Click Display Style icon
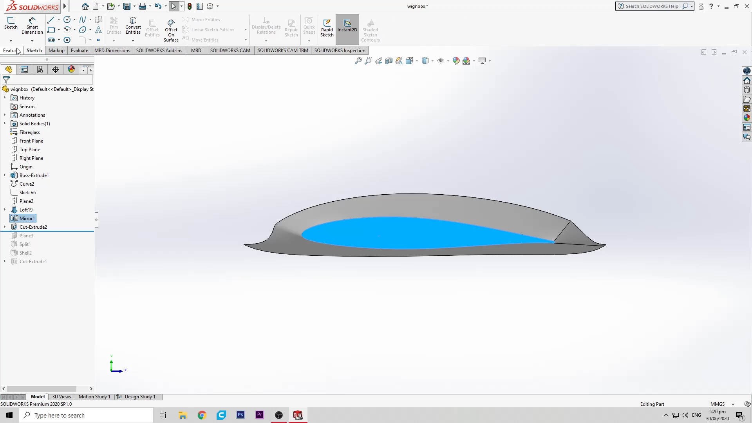 point(425,61)
